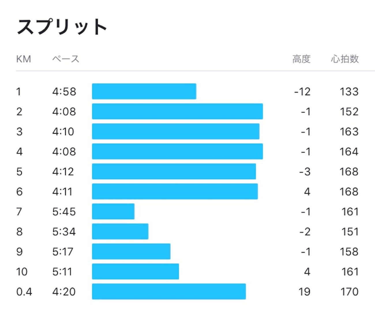Click the ペース column header

[x=65, y=59]
